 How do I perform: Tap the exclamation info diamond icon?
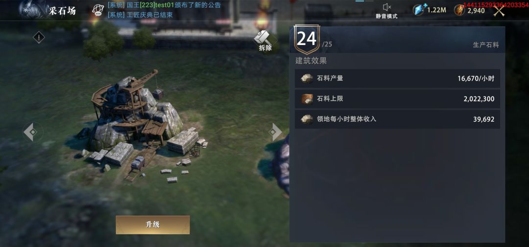39,37
